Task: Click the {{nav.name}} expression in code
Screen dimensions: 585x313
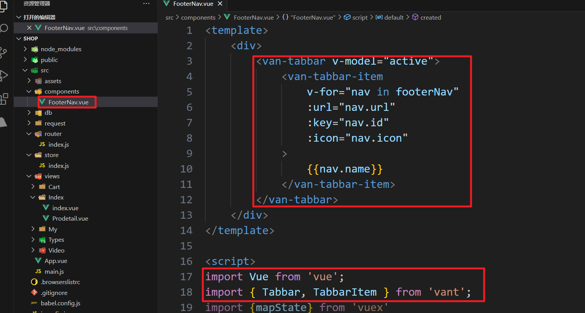Action: (345, 169)
